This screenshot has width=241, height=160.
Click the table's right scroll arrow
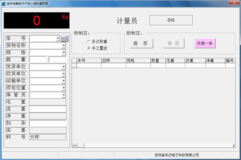click(234, 146)
